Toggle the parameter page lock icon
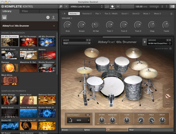176x134 pixels. point(171,14)
